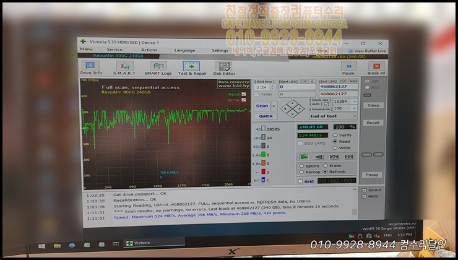Open the Drive Info panel

pos(91,67)
